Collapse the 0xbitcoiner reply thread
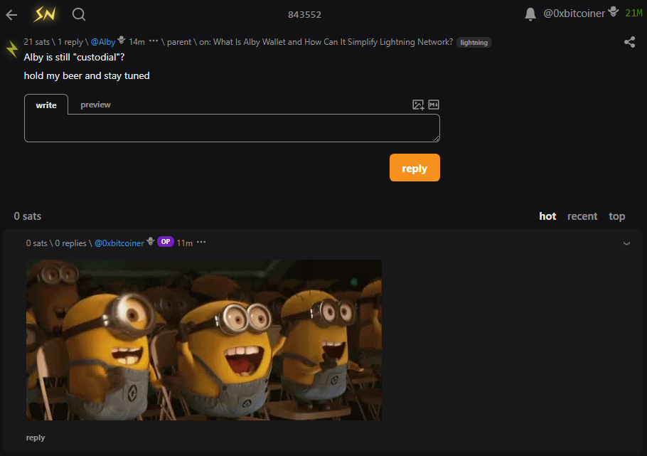This screenshot has height=456, width=647. [x=626, y=243]
